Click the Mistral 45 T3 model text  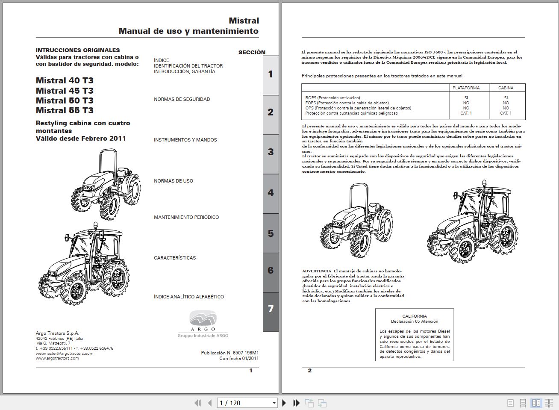pyautogui.click(x=65, y=91)
